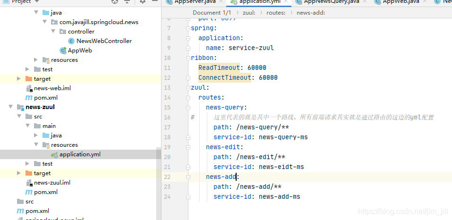Expand the test folder above news-web target
Screen dimensions: 452x220
[27, 69]
